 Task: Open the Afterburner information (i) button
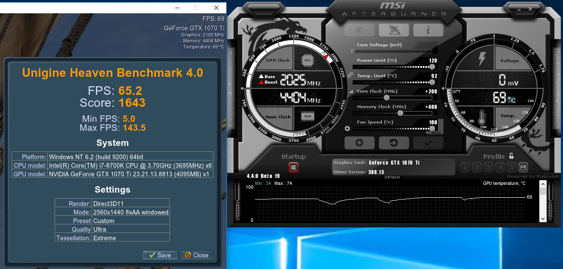(428, 30)
